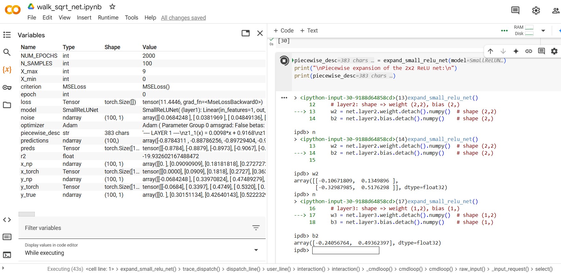Open the View menu
Screen dimensions: 561x273
point(64,18)
